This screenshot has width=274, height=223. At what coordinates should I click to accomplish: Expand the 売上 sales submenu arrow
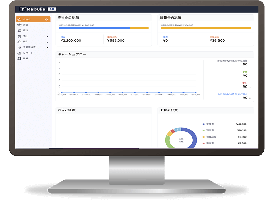tap(47, 37)
